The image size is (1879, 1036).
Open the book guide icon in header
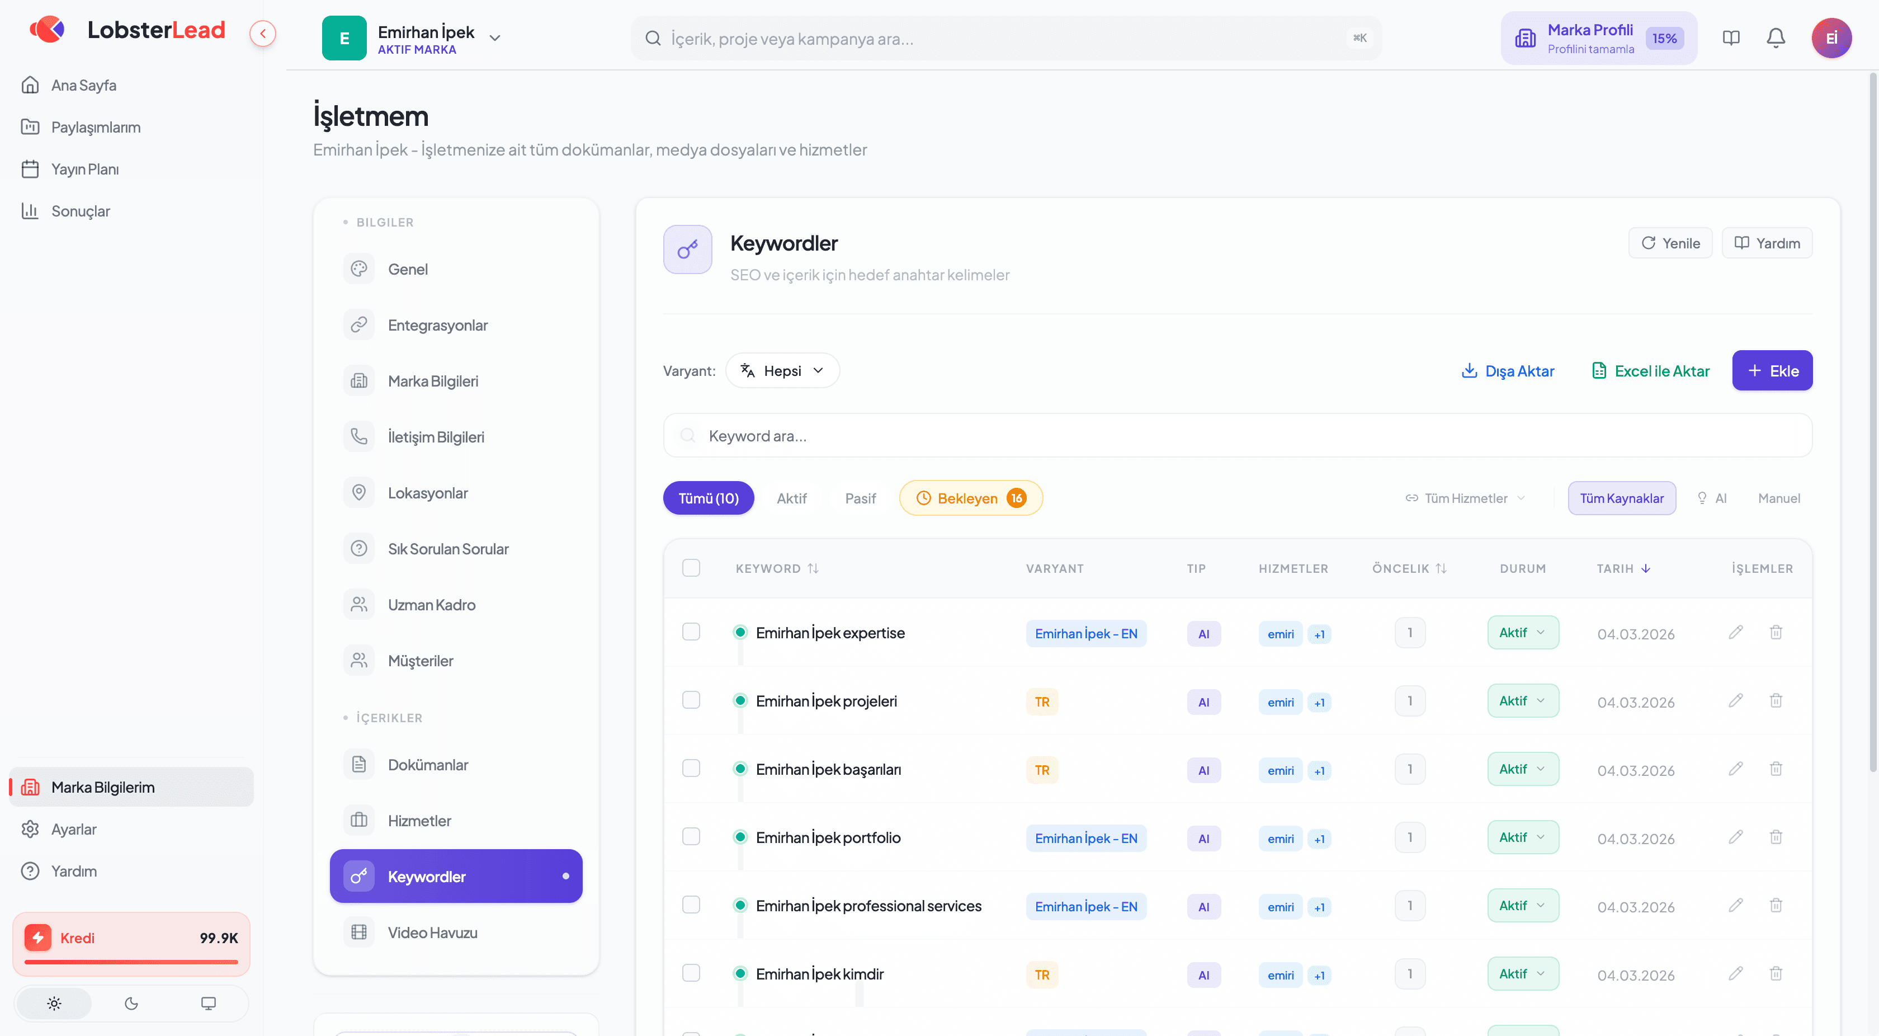point(1731,38)
